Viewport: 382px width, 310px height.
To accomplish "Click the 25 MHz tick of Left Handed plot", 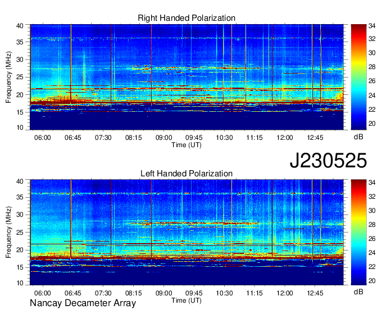I will [20, 233].
